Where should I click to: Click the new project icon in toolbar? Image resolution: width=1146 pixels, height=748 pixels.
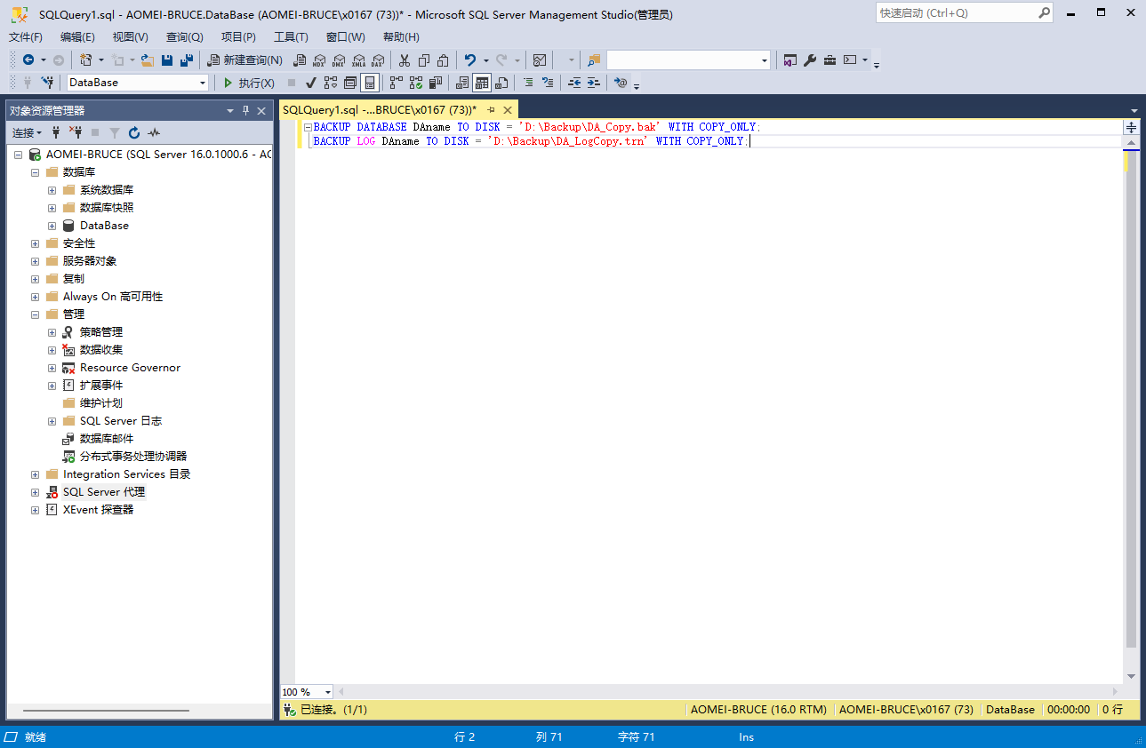pos(85,60)
